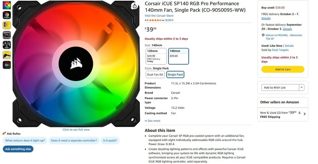The width and height of the screenshot is (318, 164).
Task: Expand New & Used offers chevron
Action: tap(304, 114)
